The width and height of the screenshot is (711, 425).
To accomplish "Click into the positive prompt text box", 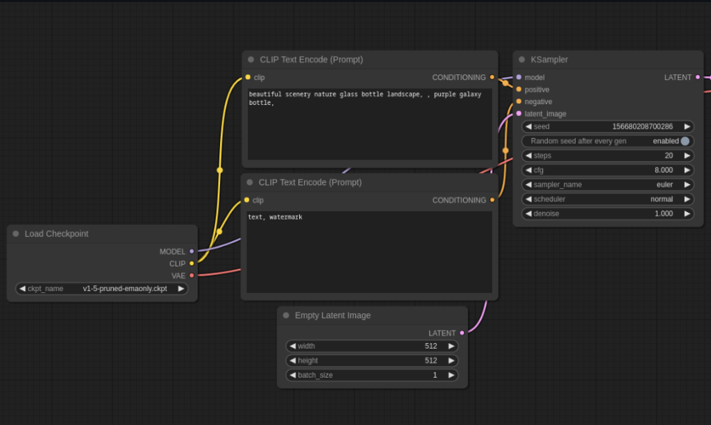I will click(369, 125).
